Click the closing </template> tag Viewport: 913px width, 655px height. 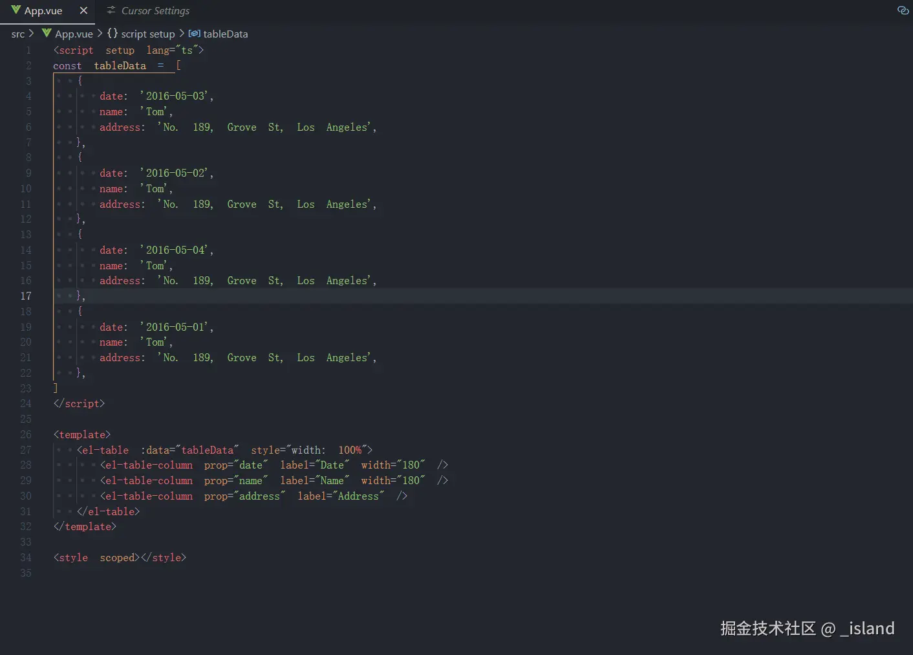(85, 527)
